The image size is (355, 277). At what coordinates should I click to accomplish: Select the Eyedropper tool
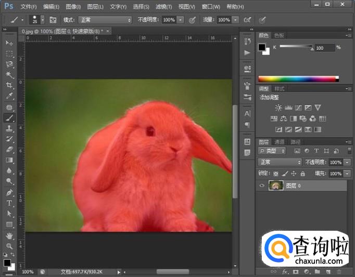point(9,96)
